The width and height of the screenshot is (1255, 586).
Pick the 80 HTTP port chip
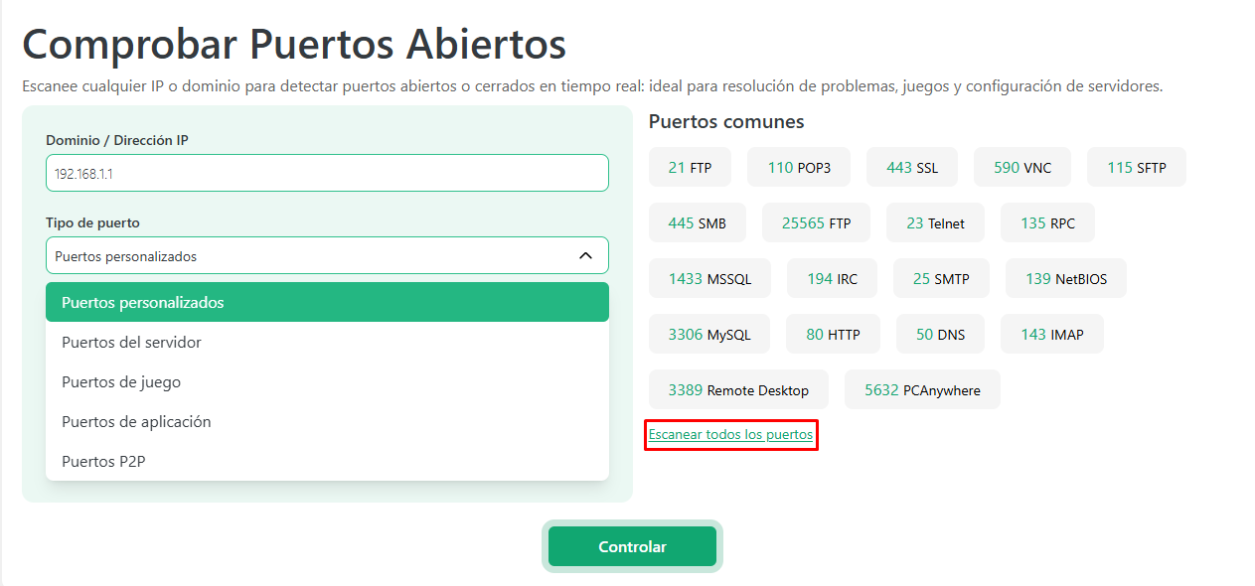(833, 335)
